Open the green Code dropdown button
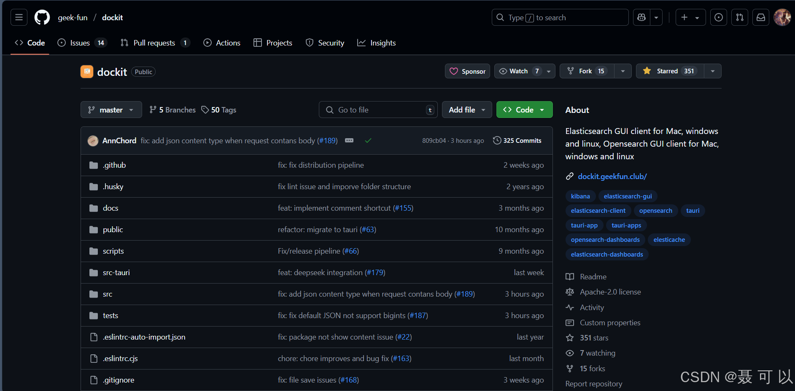 (x=524, y=110)
